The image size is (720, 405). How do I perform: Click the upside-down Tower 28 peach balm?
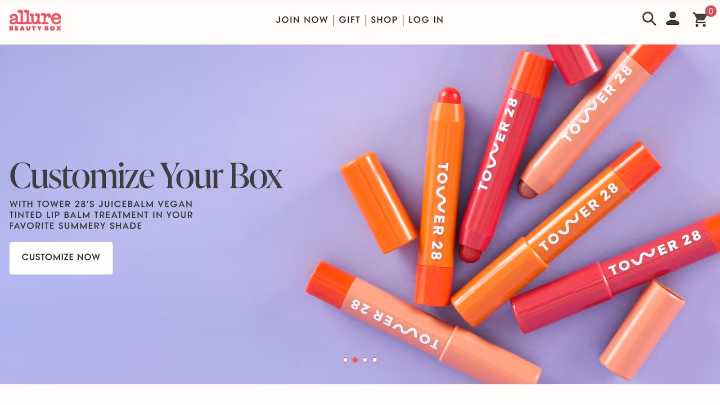(x=423, y=322)
